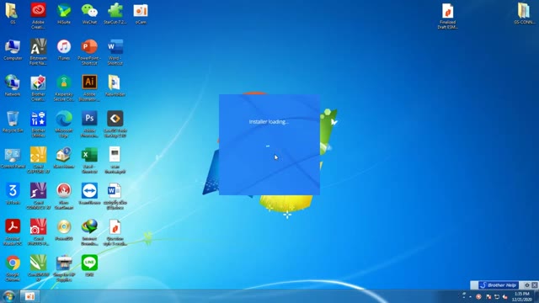Open the PowerPoint shortcut
Viewport: 539px width, 303px height.
[89, 51]
